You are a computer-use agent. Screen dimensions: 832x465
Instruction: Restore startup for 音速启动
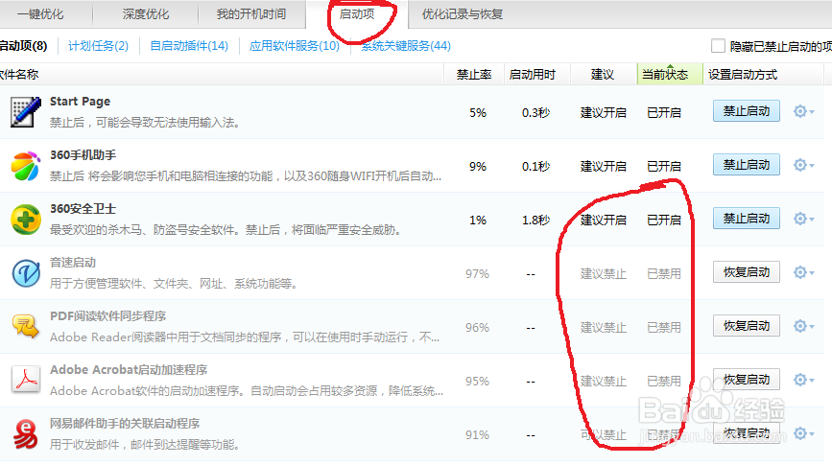[x=746, y=272]
